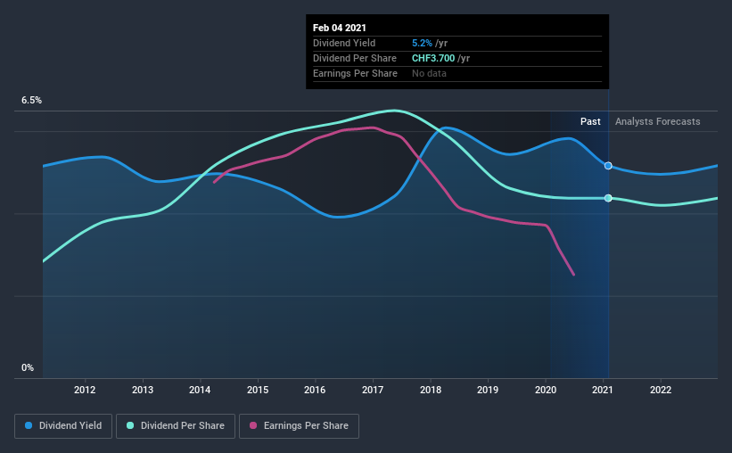This screenshot has width=732, height=453.
Task: Click the 'Past' label on the chart
Action: 590,121
